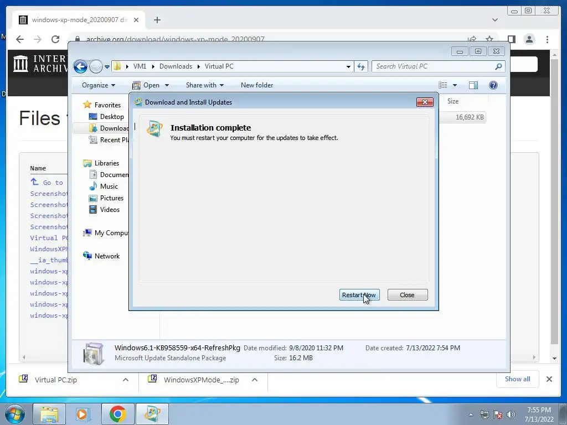The height and width of the screenshot is (425, 567).
Task: Select Virtual PC breadcrumb segment
Action: (x=219, y=66)
